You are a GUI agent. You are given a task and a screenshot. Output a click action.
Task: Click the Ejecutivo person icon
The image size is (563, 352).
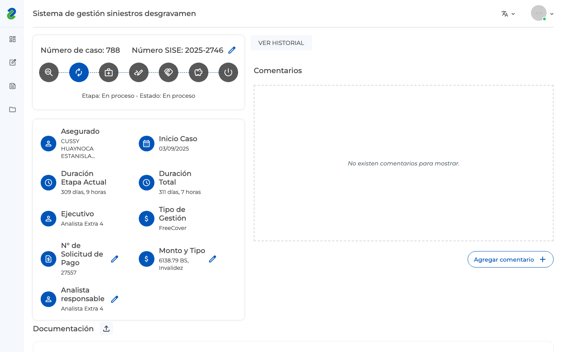(48, 219)
